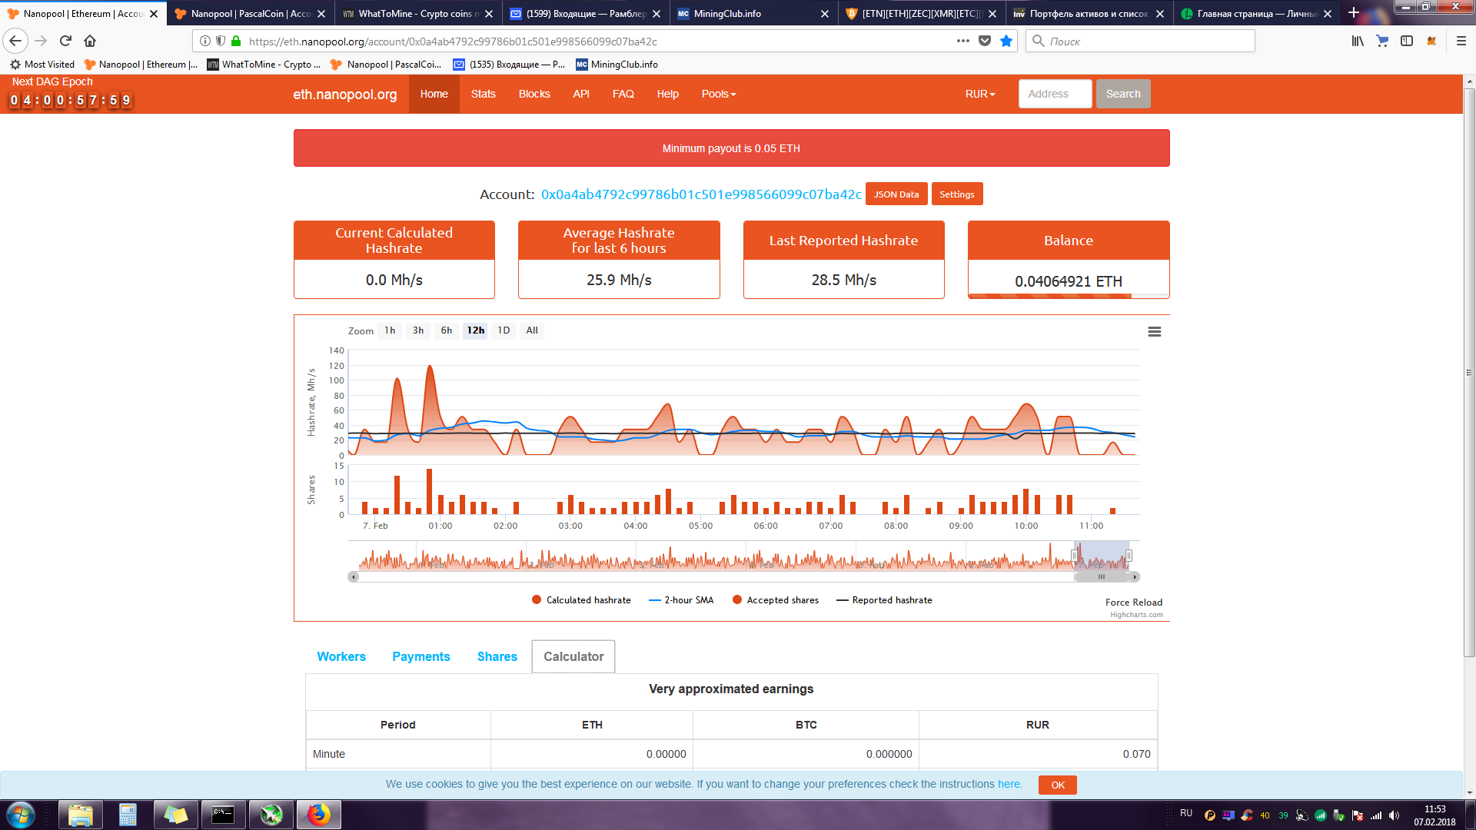Screen dimensions: 1476x830
Task: Open the MetaMask fox extension
Action: [x=1431, y=41]
